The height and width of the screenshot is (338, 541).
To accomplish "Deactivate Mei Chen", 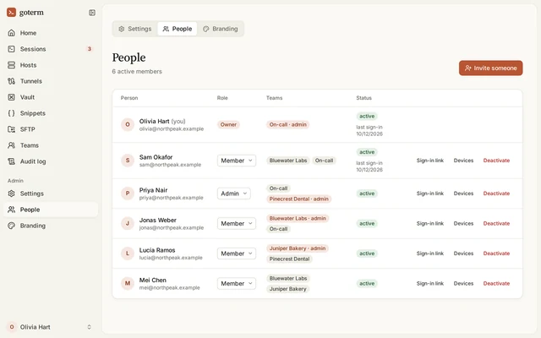I will pyautogui.click(x=496, y=284).
